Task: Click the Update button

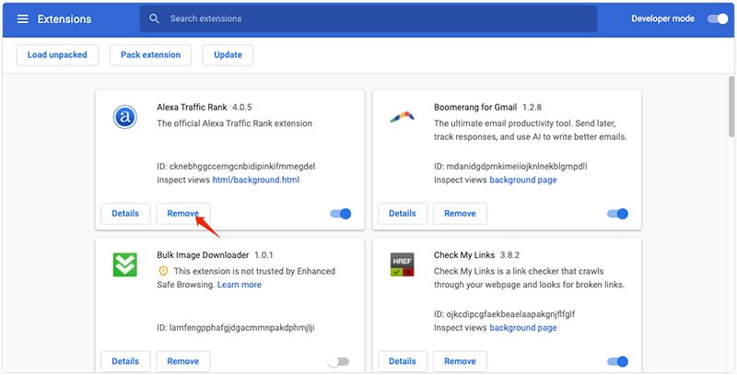Action: [228, 55]
